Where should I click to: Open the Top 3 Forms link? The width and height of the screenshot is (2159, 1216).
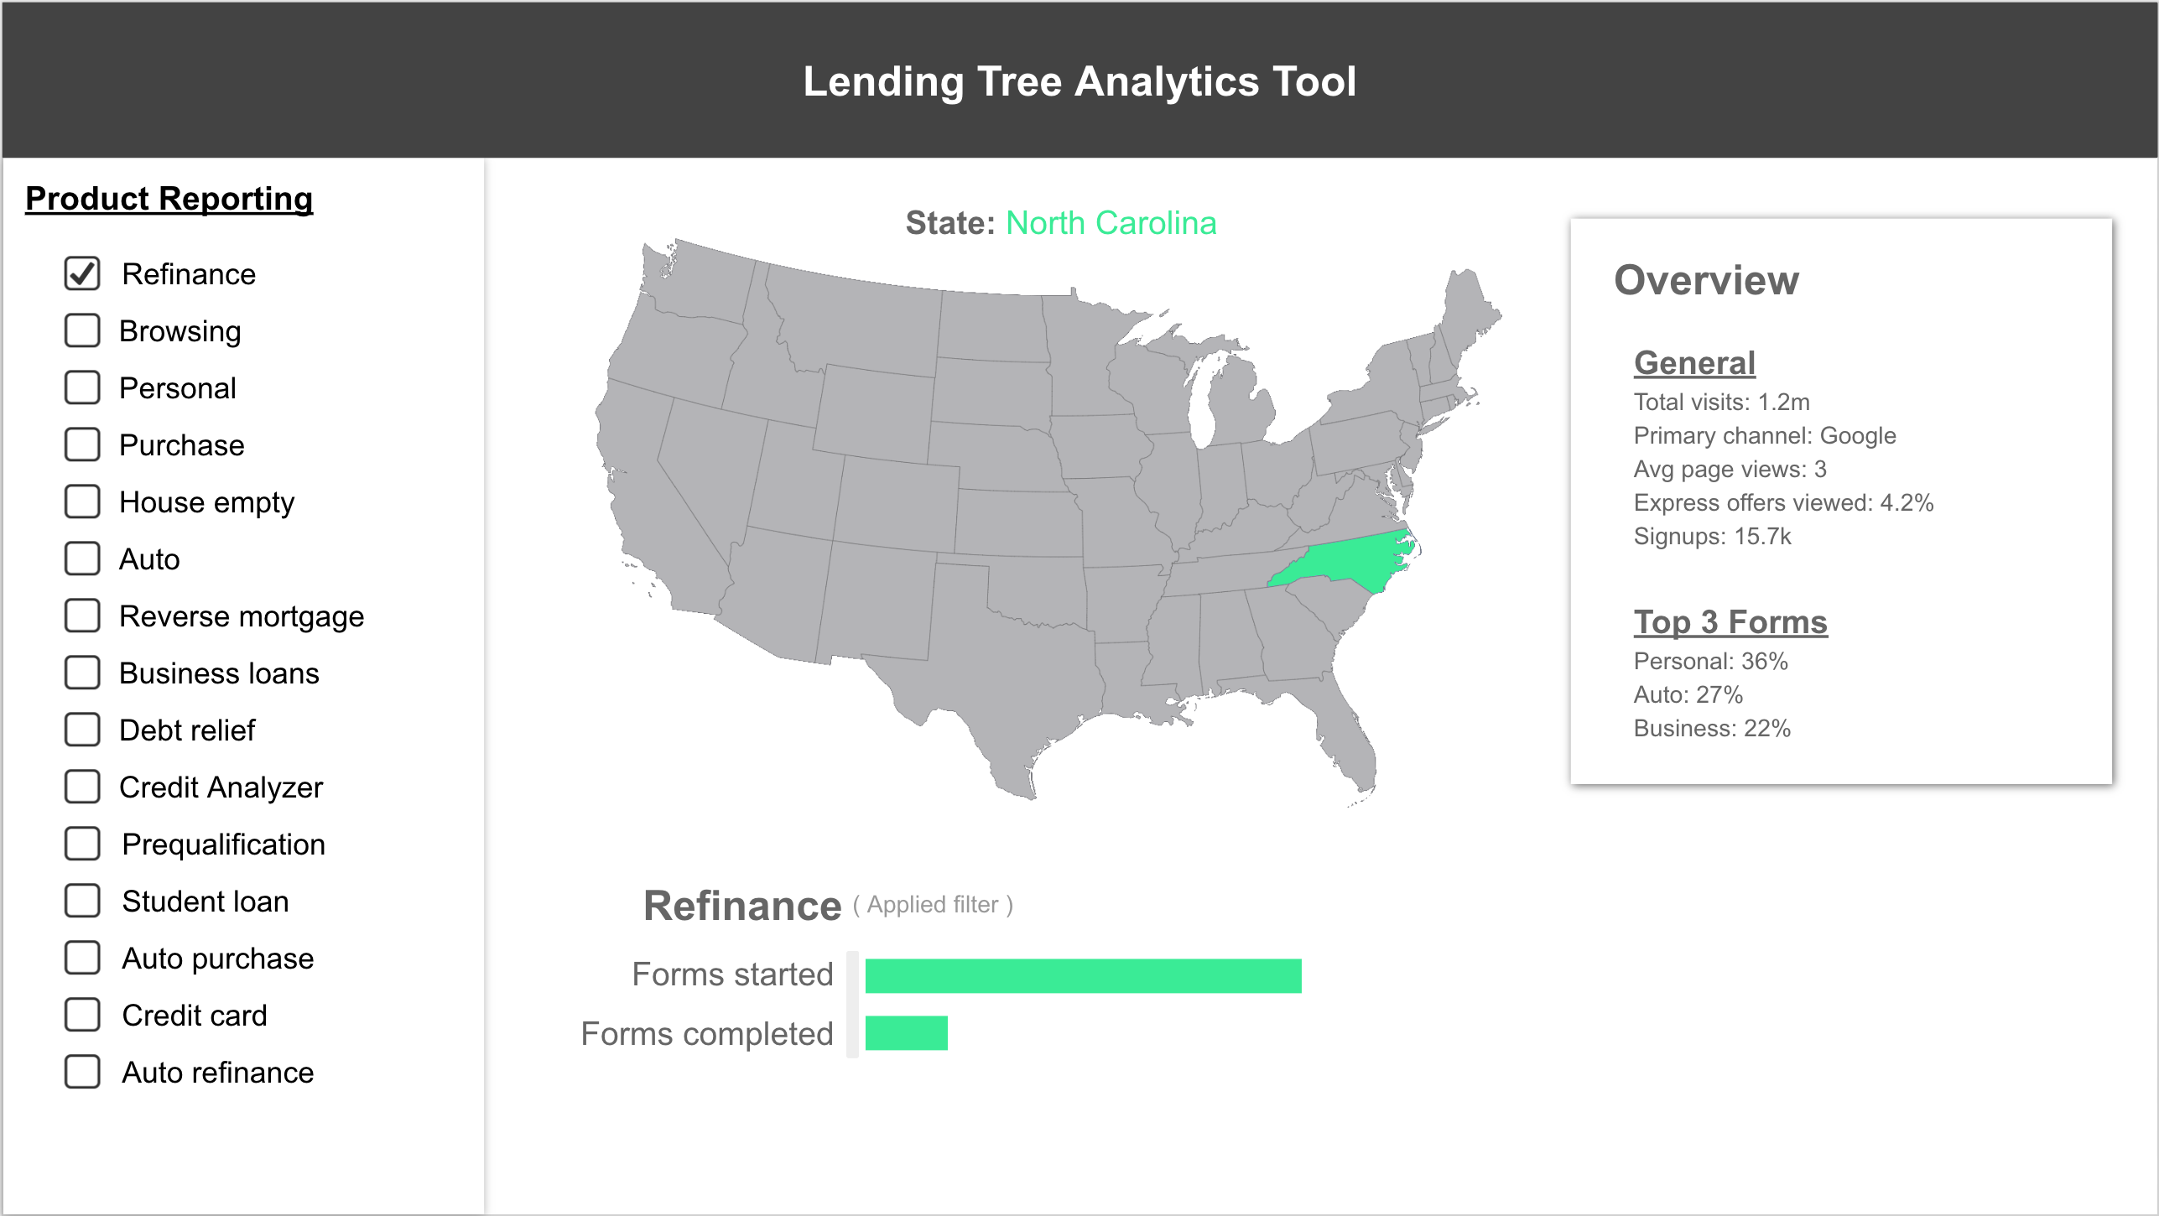click(x=1730, y=622)
